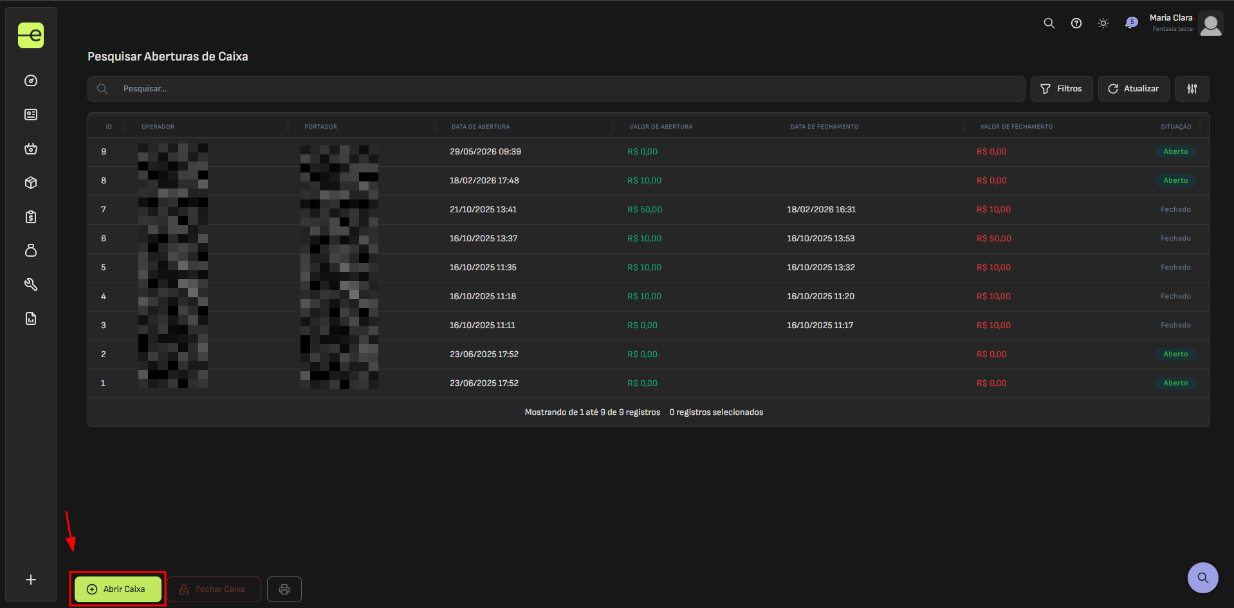This screenshot has height=608, width=1234.
Task: Open the help question mark icon
Action: 1076,23
